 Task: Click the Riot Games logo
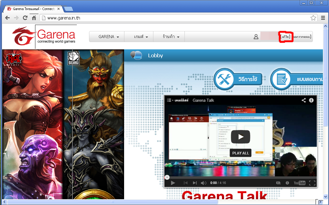tap(14, 59)
